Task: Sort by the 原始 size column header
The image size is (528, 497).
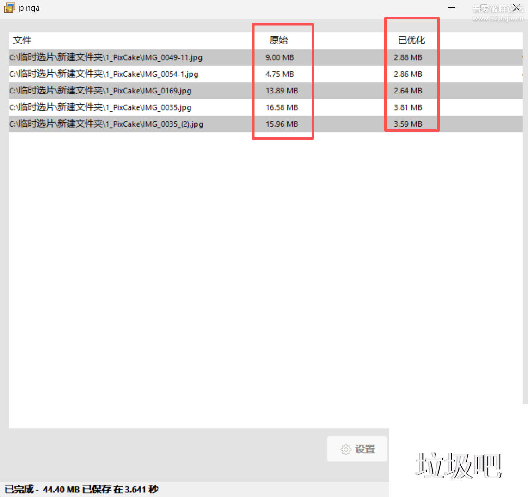Action: (x=279, y=40)
